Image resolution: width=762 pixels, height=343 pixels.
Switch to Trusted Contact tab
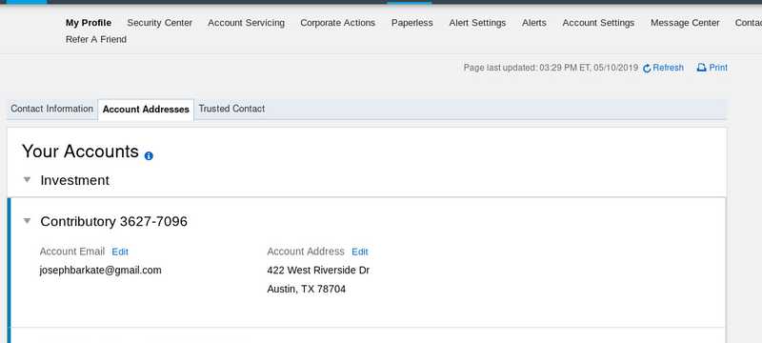(231, 109)
